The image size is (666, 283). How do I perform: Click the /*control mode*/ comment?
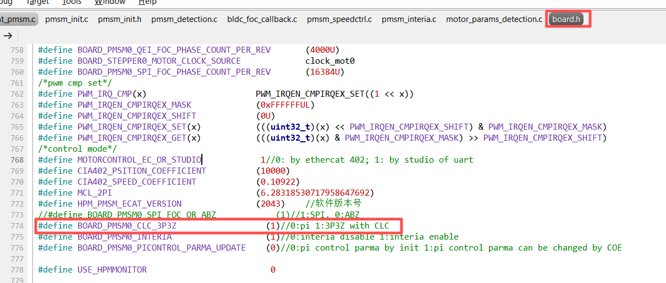click(78, 149)
